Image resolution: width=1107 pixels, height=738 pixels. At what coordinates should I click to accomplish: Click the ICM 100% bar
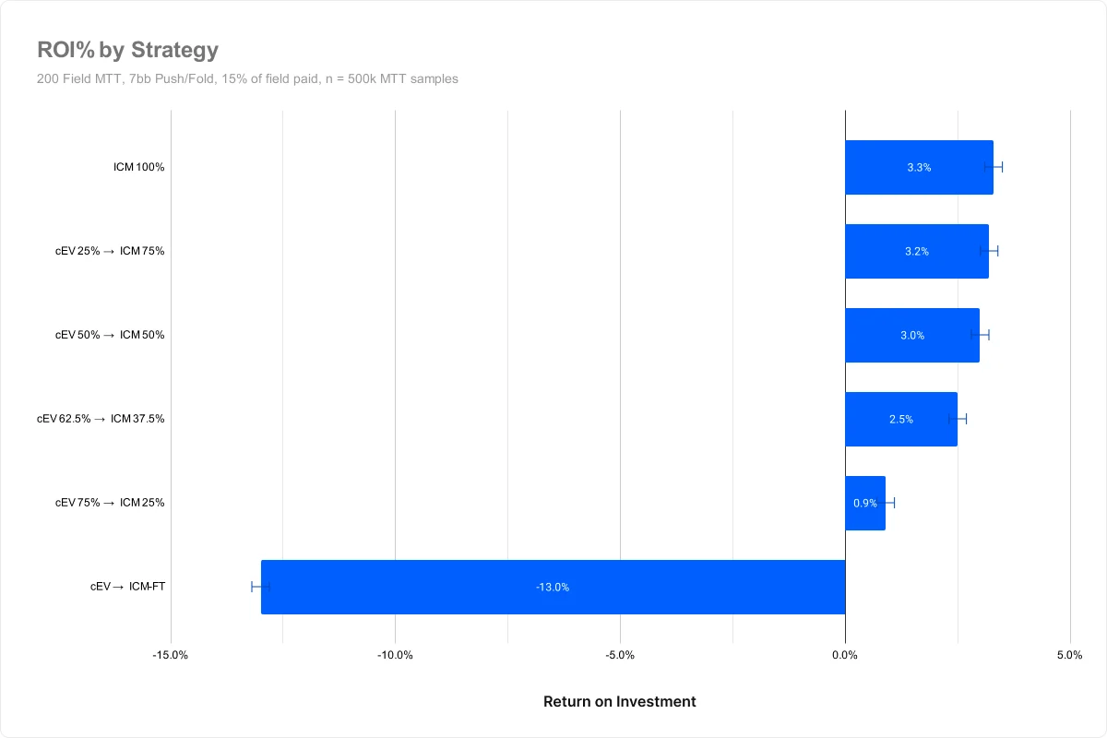point(919,167)
